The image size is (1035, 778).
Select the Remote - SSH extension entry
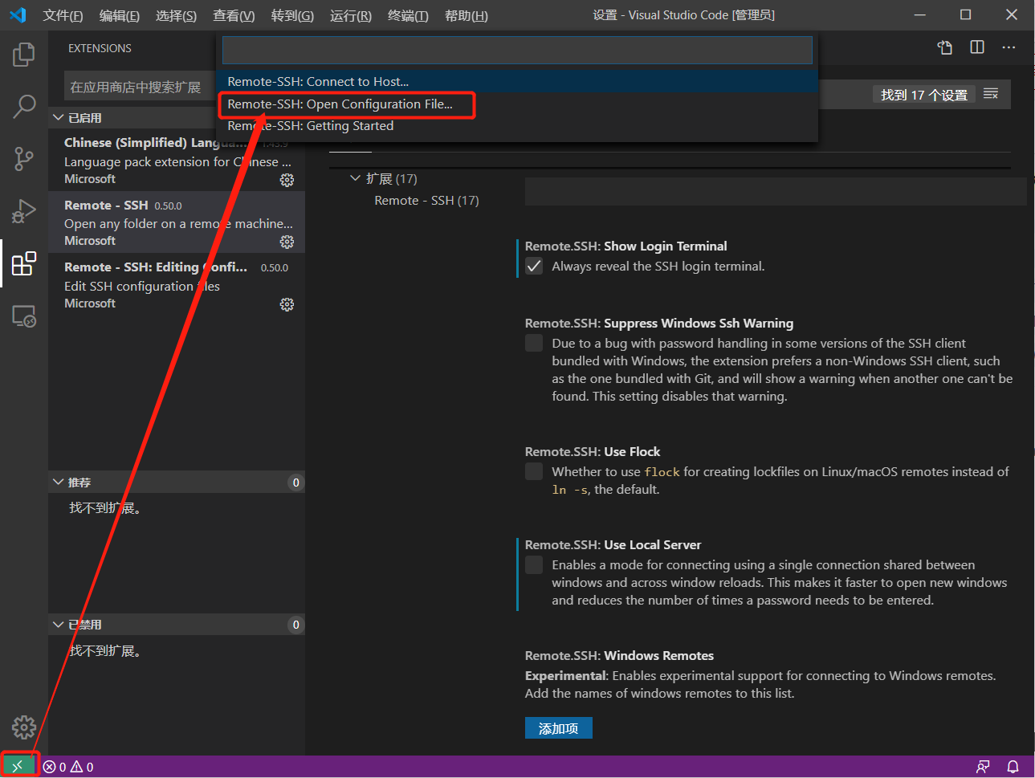pos(177,222)
